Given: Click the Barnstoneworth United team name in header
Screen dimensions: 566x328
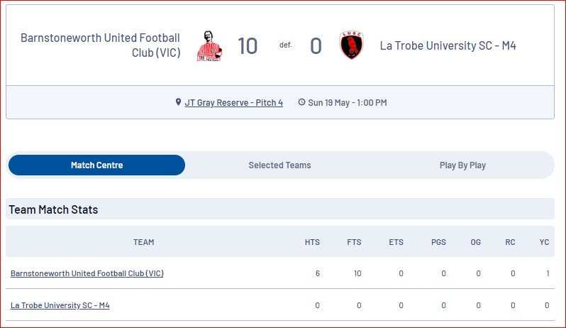Looking at the screenshot, I should [x=100, y=45].
